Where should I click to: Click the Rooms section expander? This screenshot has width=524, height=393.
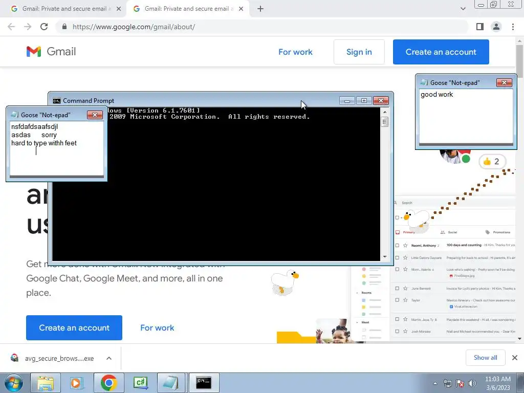pyautogui.click(x=357, y=293)
